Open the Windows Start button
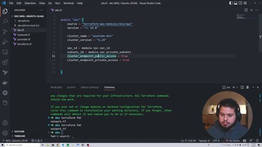The height and width of the screenshot is (147, 262). [x=2, y=145]
